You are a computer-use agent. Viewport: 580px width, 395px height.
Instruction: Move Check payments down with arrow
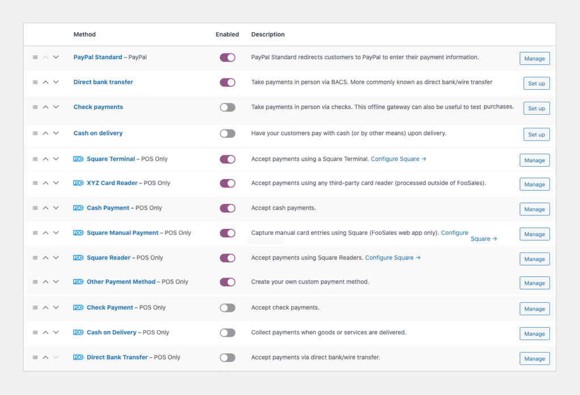[x=56, y=107]
